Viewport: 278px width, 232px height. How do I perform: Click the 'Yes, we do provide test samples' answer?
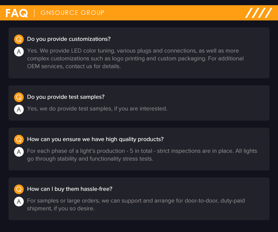[x=97, y=109]
